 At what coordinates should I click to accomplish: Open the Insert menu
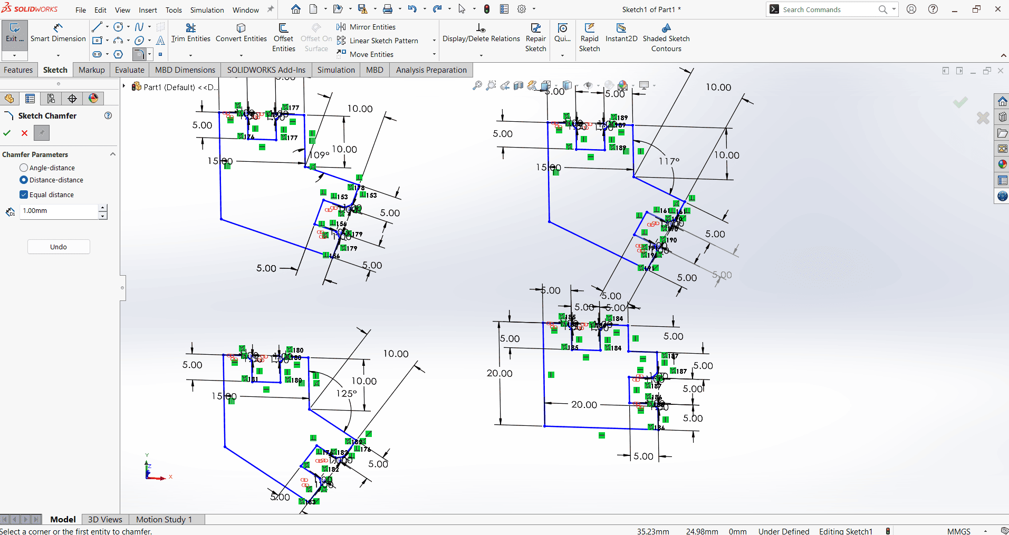(148, 10)
